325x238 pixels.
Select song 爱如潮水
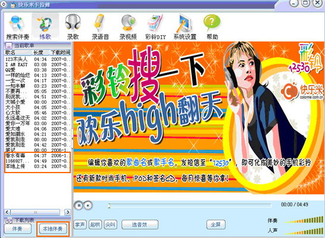[37, 134]
